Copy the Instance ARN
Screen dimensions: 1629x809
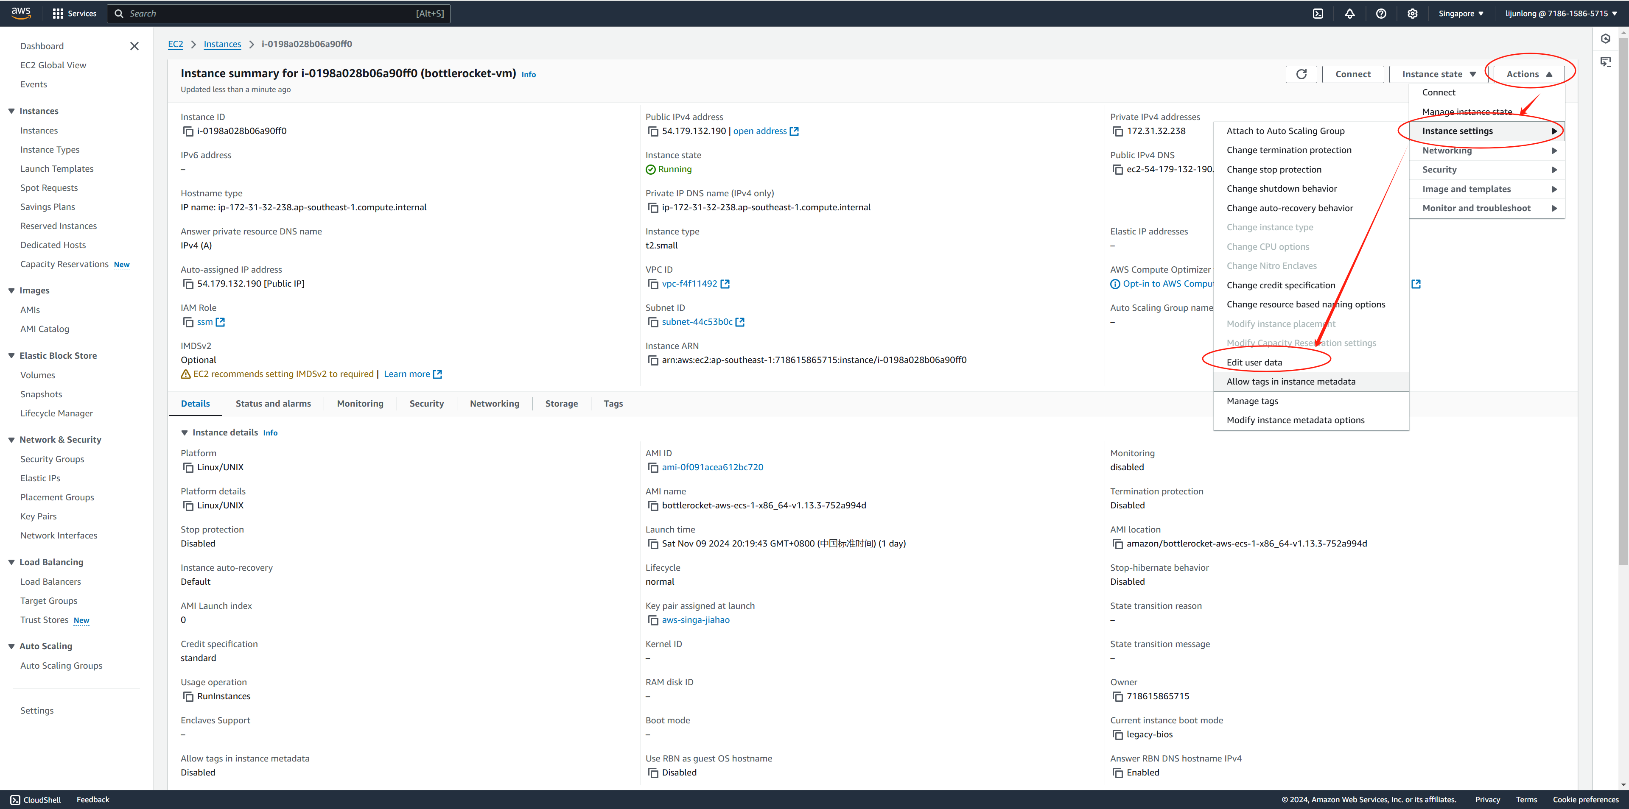click(652, 360)
